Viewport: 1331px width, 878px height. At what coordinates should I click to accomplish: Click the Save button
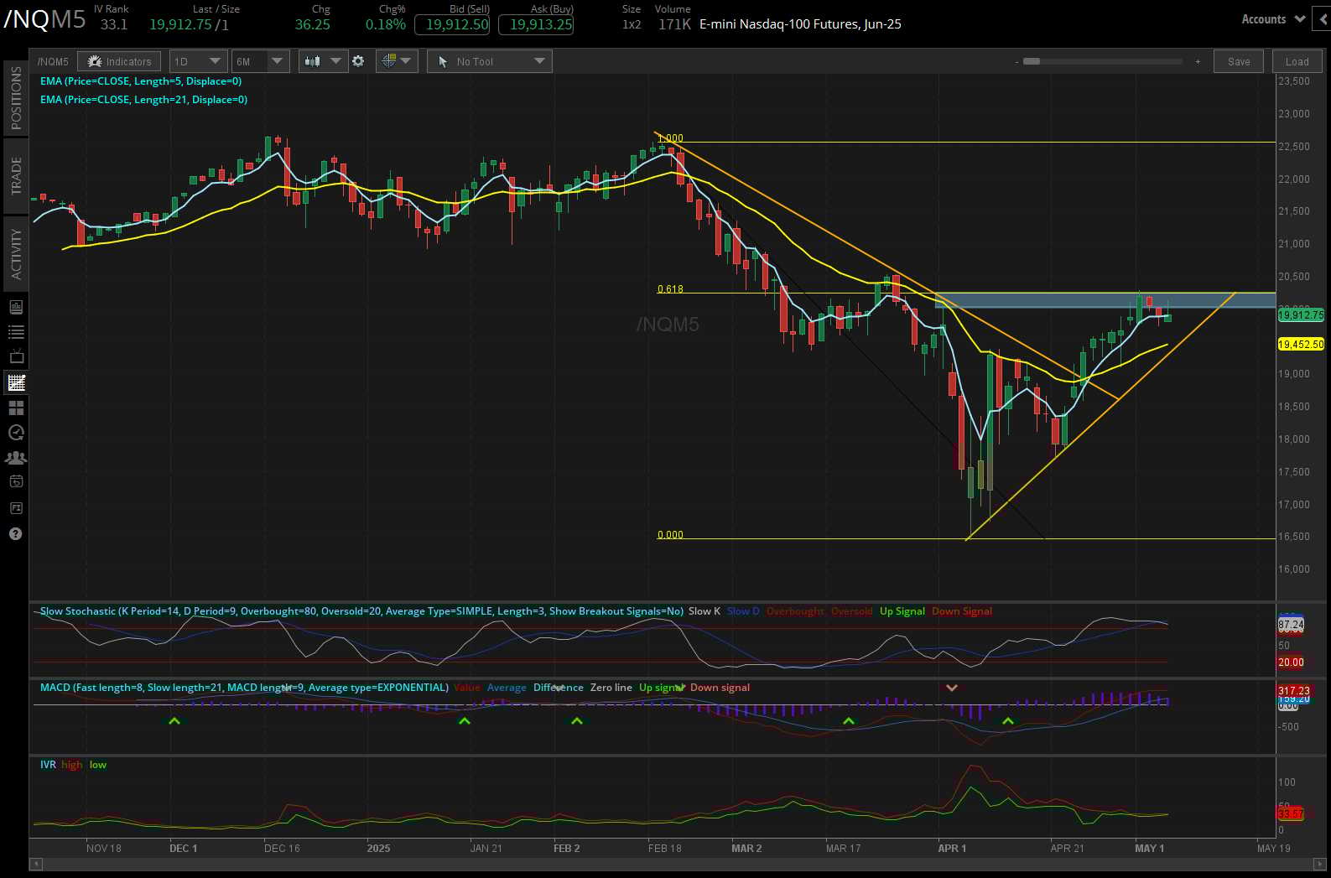pos(1239,61)
